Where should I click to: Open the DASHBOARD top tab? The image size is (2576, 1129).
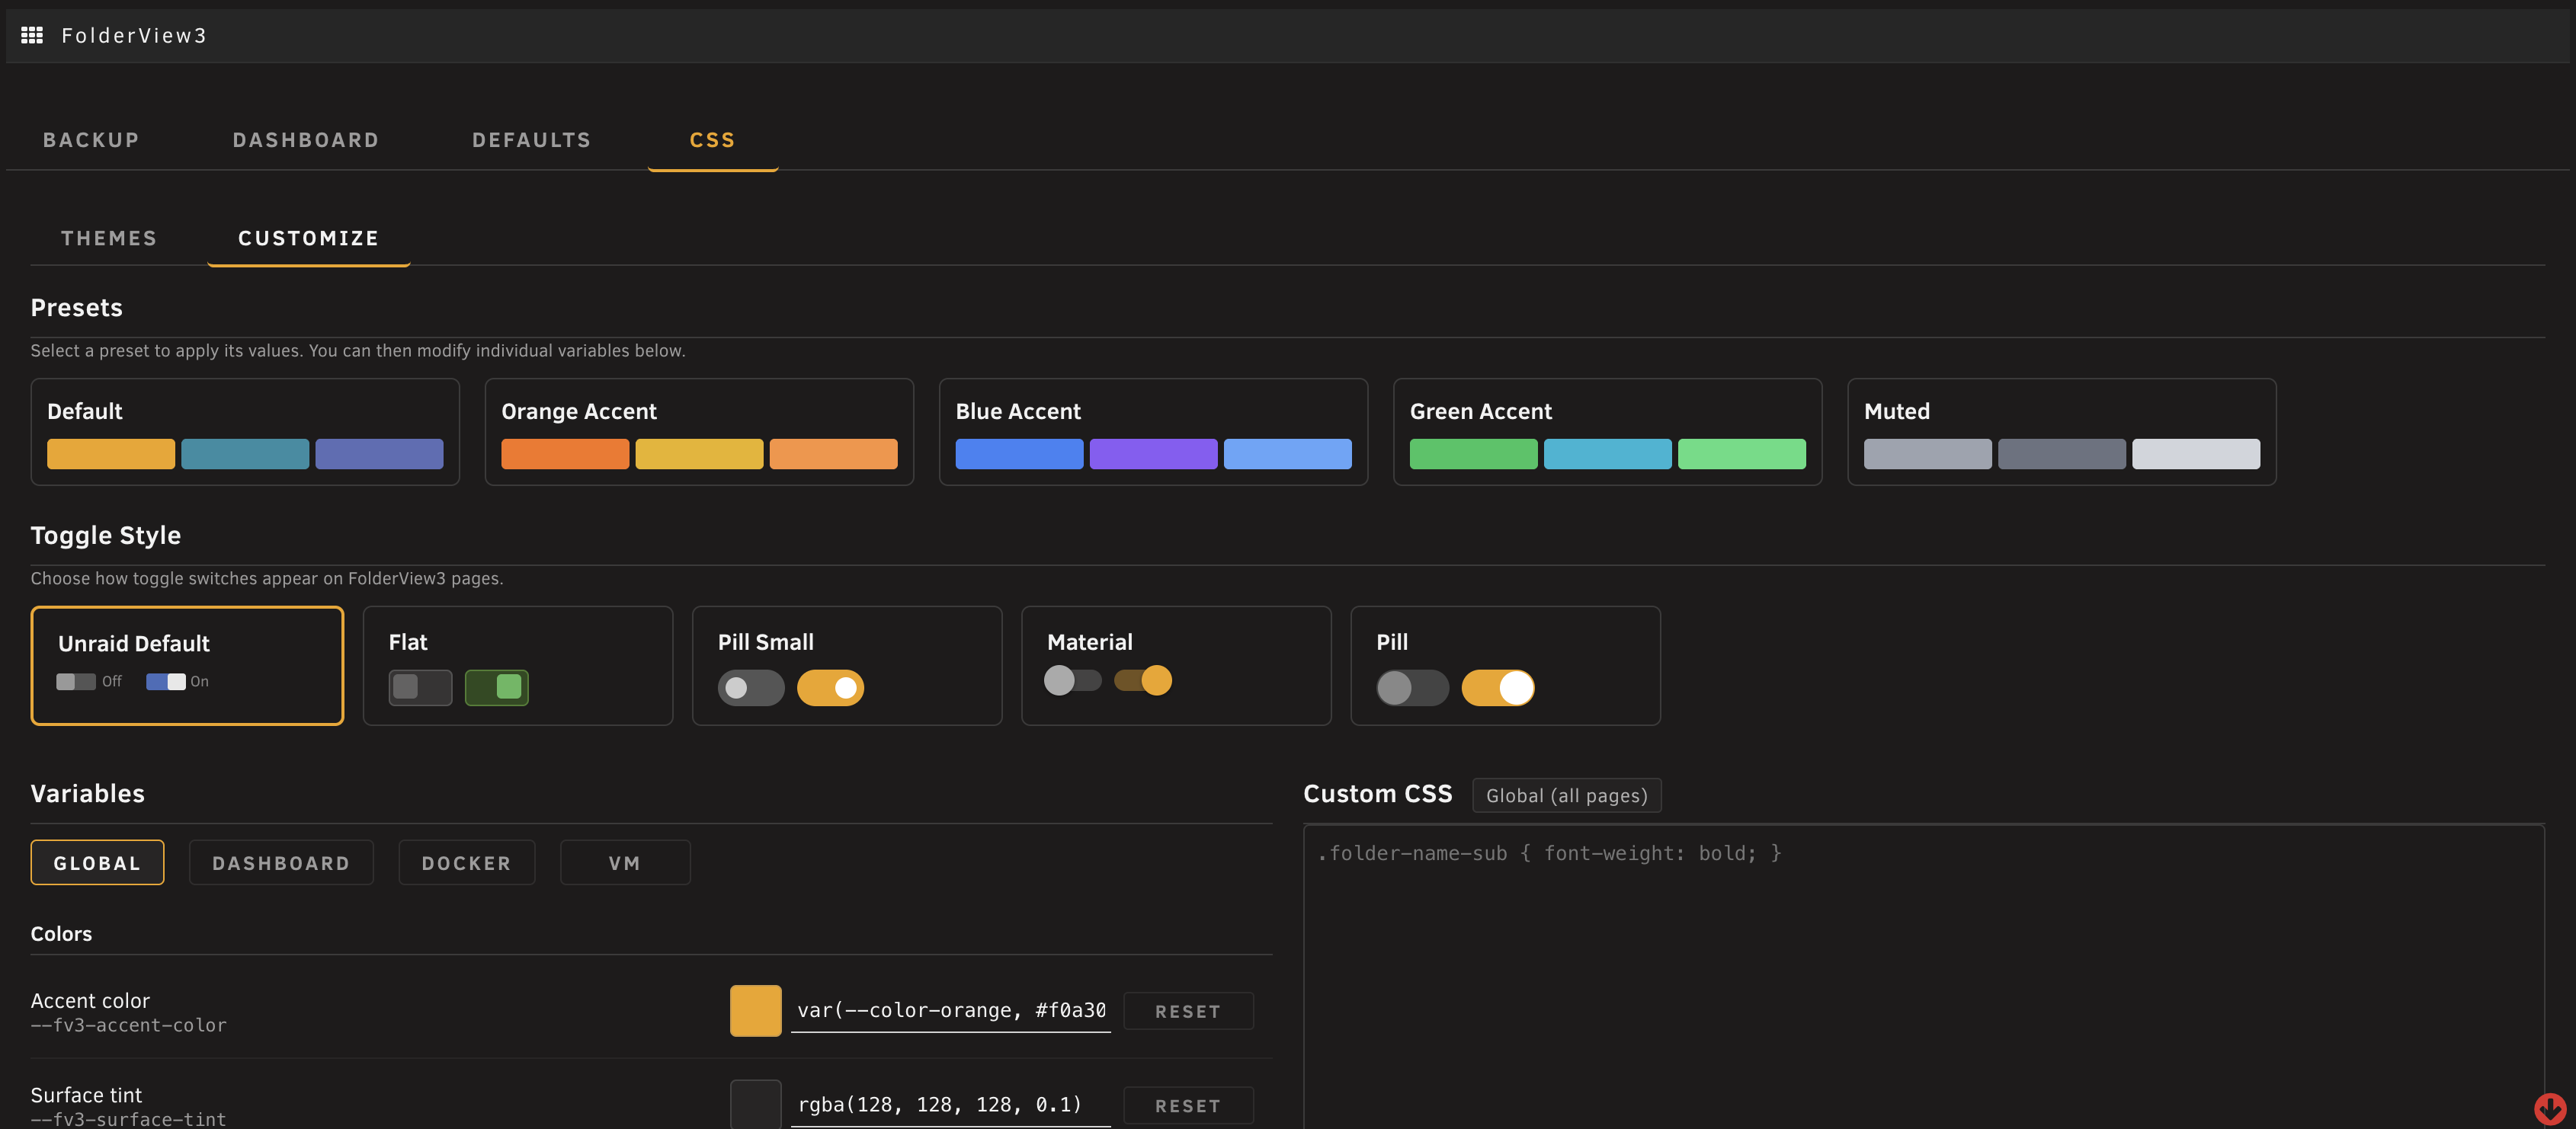306,140
